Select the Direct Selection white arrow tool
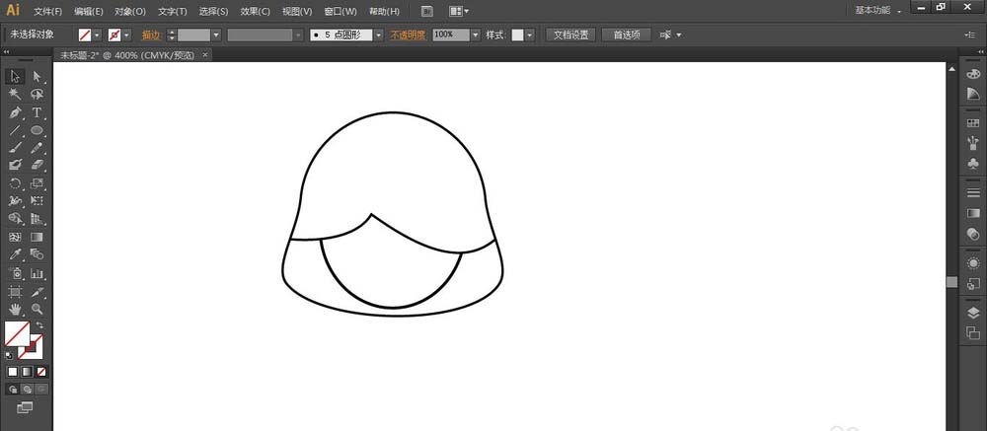The width and height of the screenshot is (987, 431). (x=37, y=76)
